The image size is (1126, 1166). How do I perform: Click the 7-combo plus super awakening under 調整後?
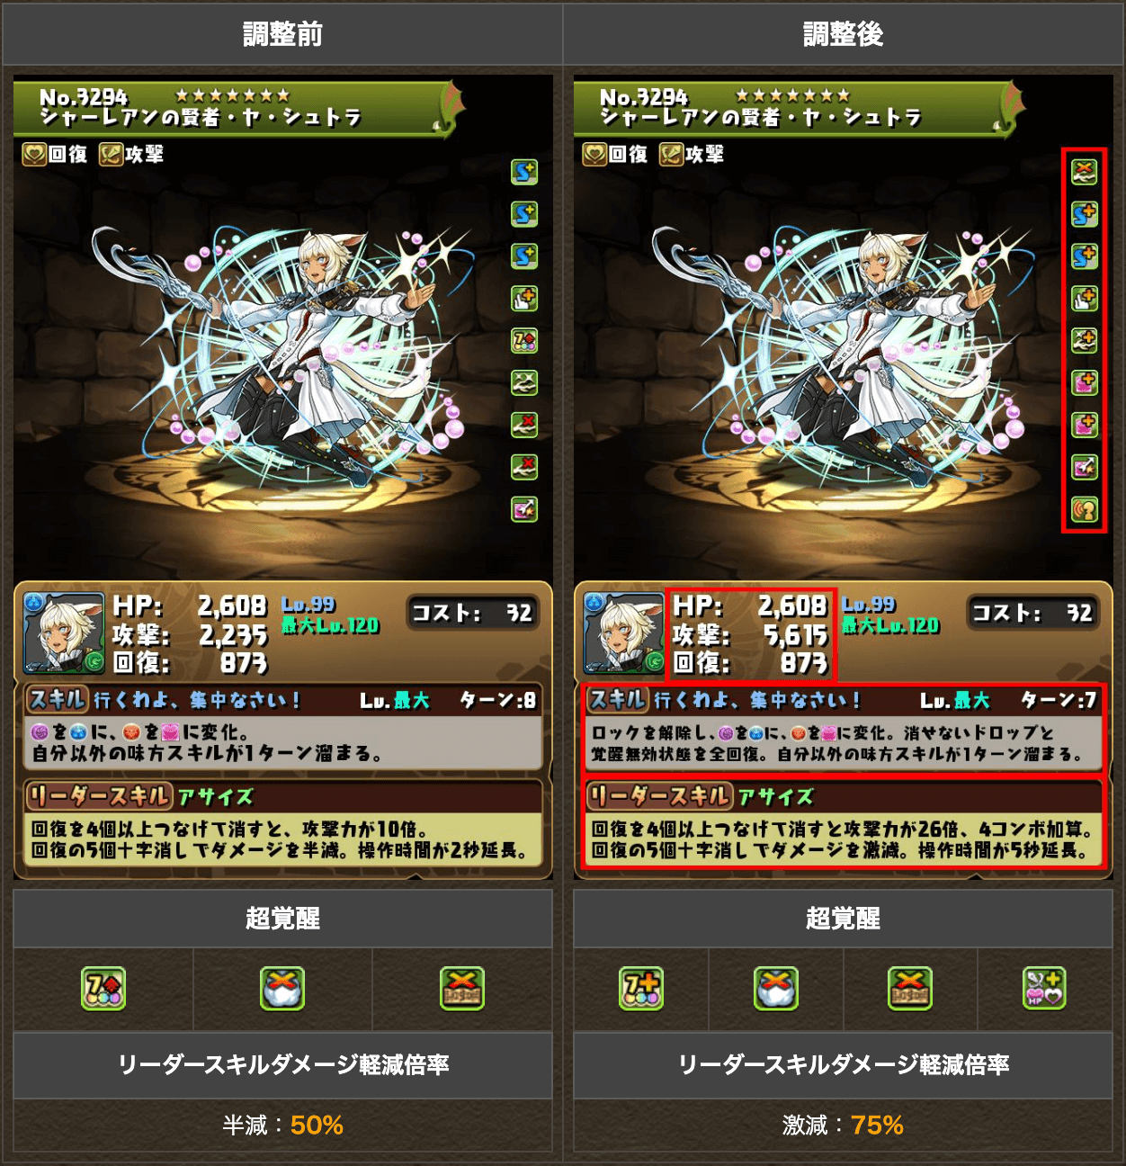(x=641, y=989)
